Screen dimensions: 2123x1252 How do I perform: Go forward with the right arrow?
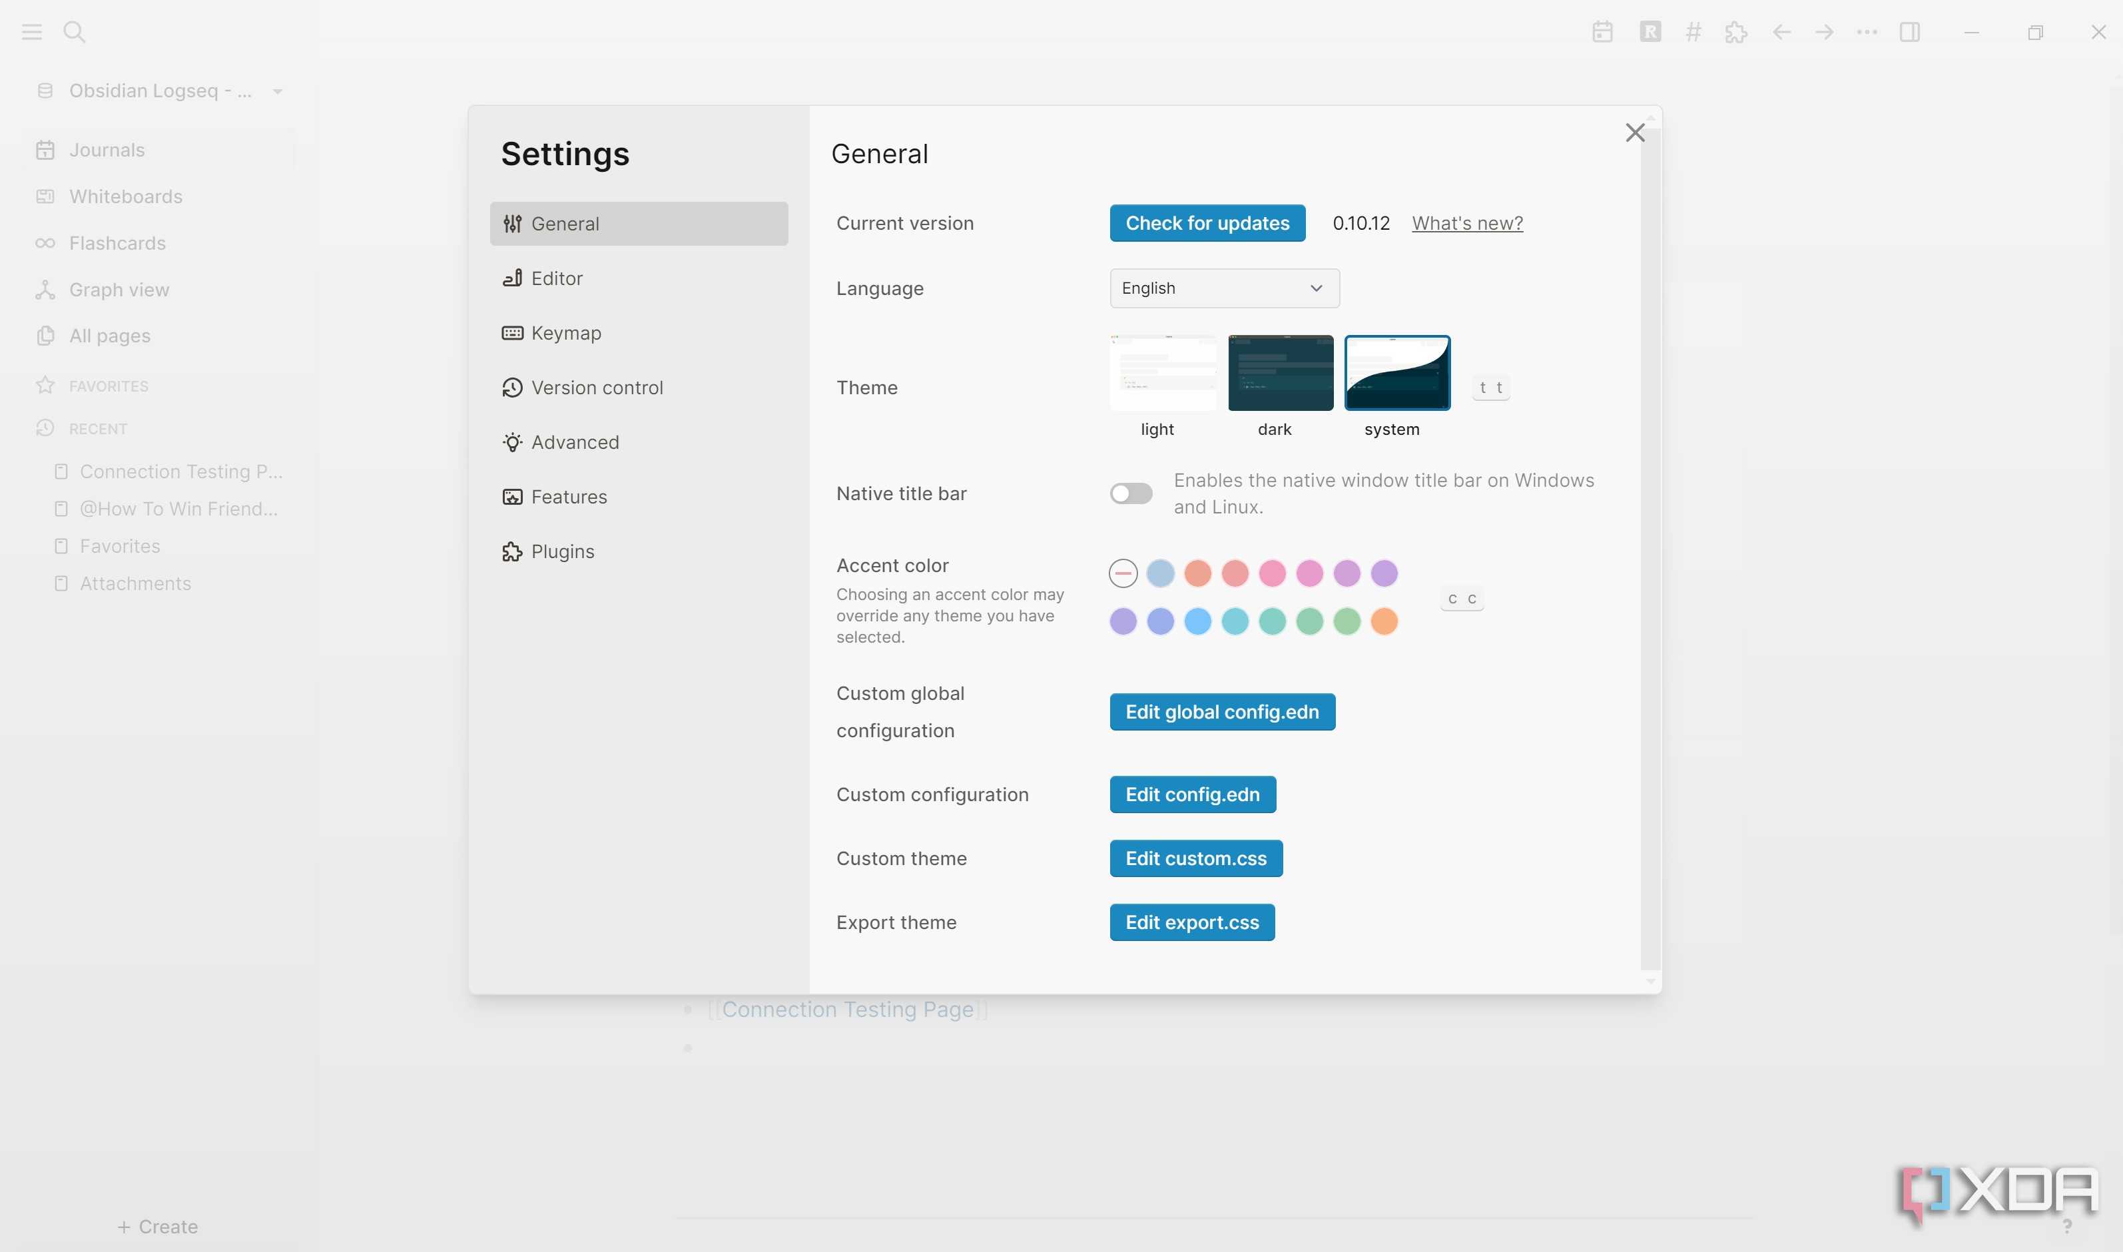[x=1825, y=32]
